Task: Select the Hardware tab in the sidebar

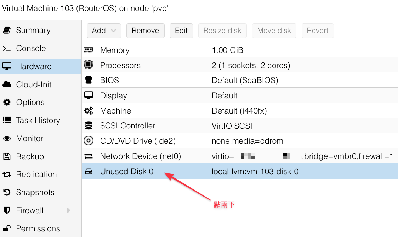Action: pos(40,66)
